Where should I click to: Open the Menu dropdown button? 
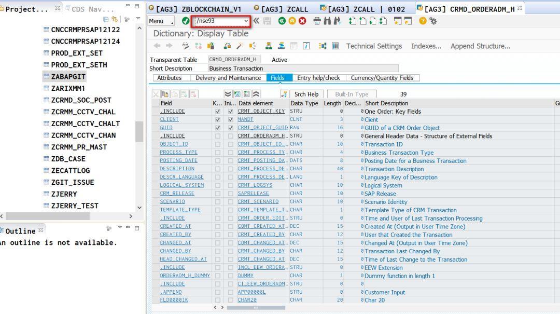coord(161,21)
